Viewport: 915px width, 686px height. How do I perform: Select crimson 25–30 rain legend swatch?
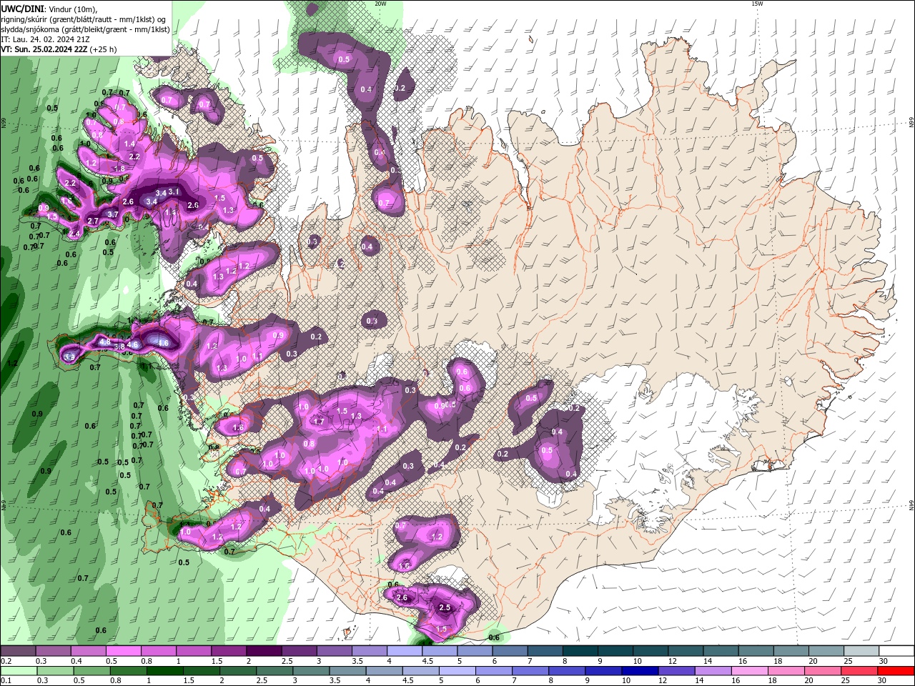(859, 671)
